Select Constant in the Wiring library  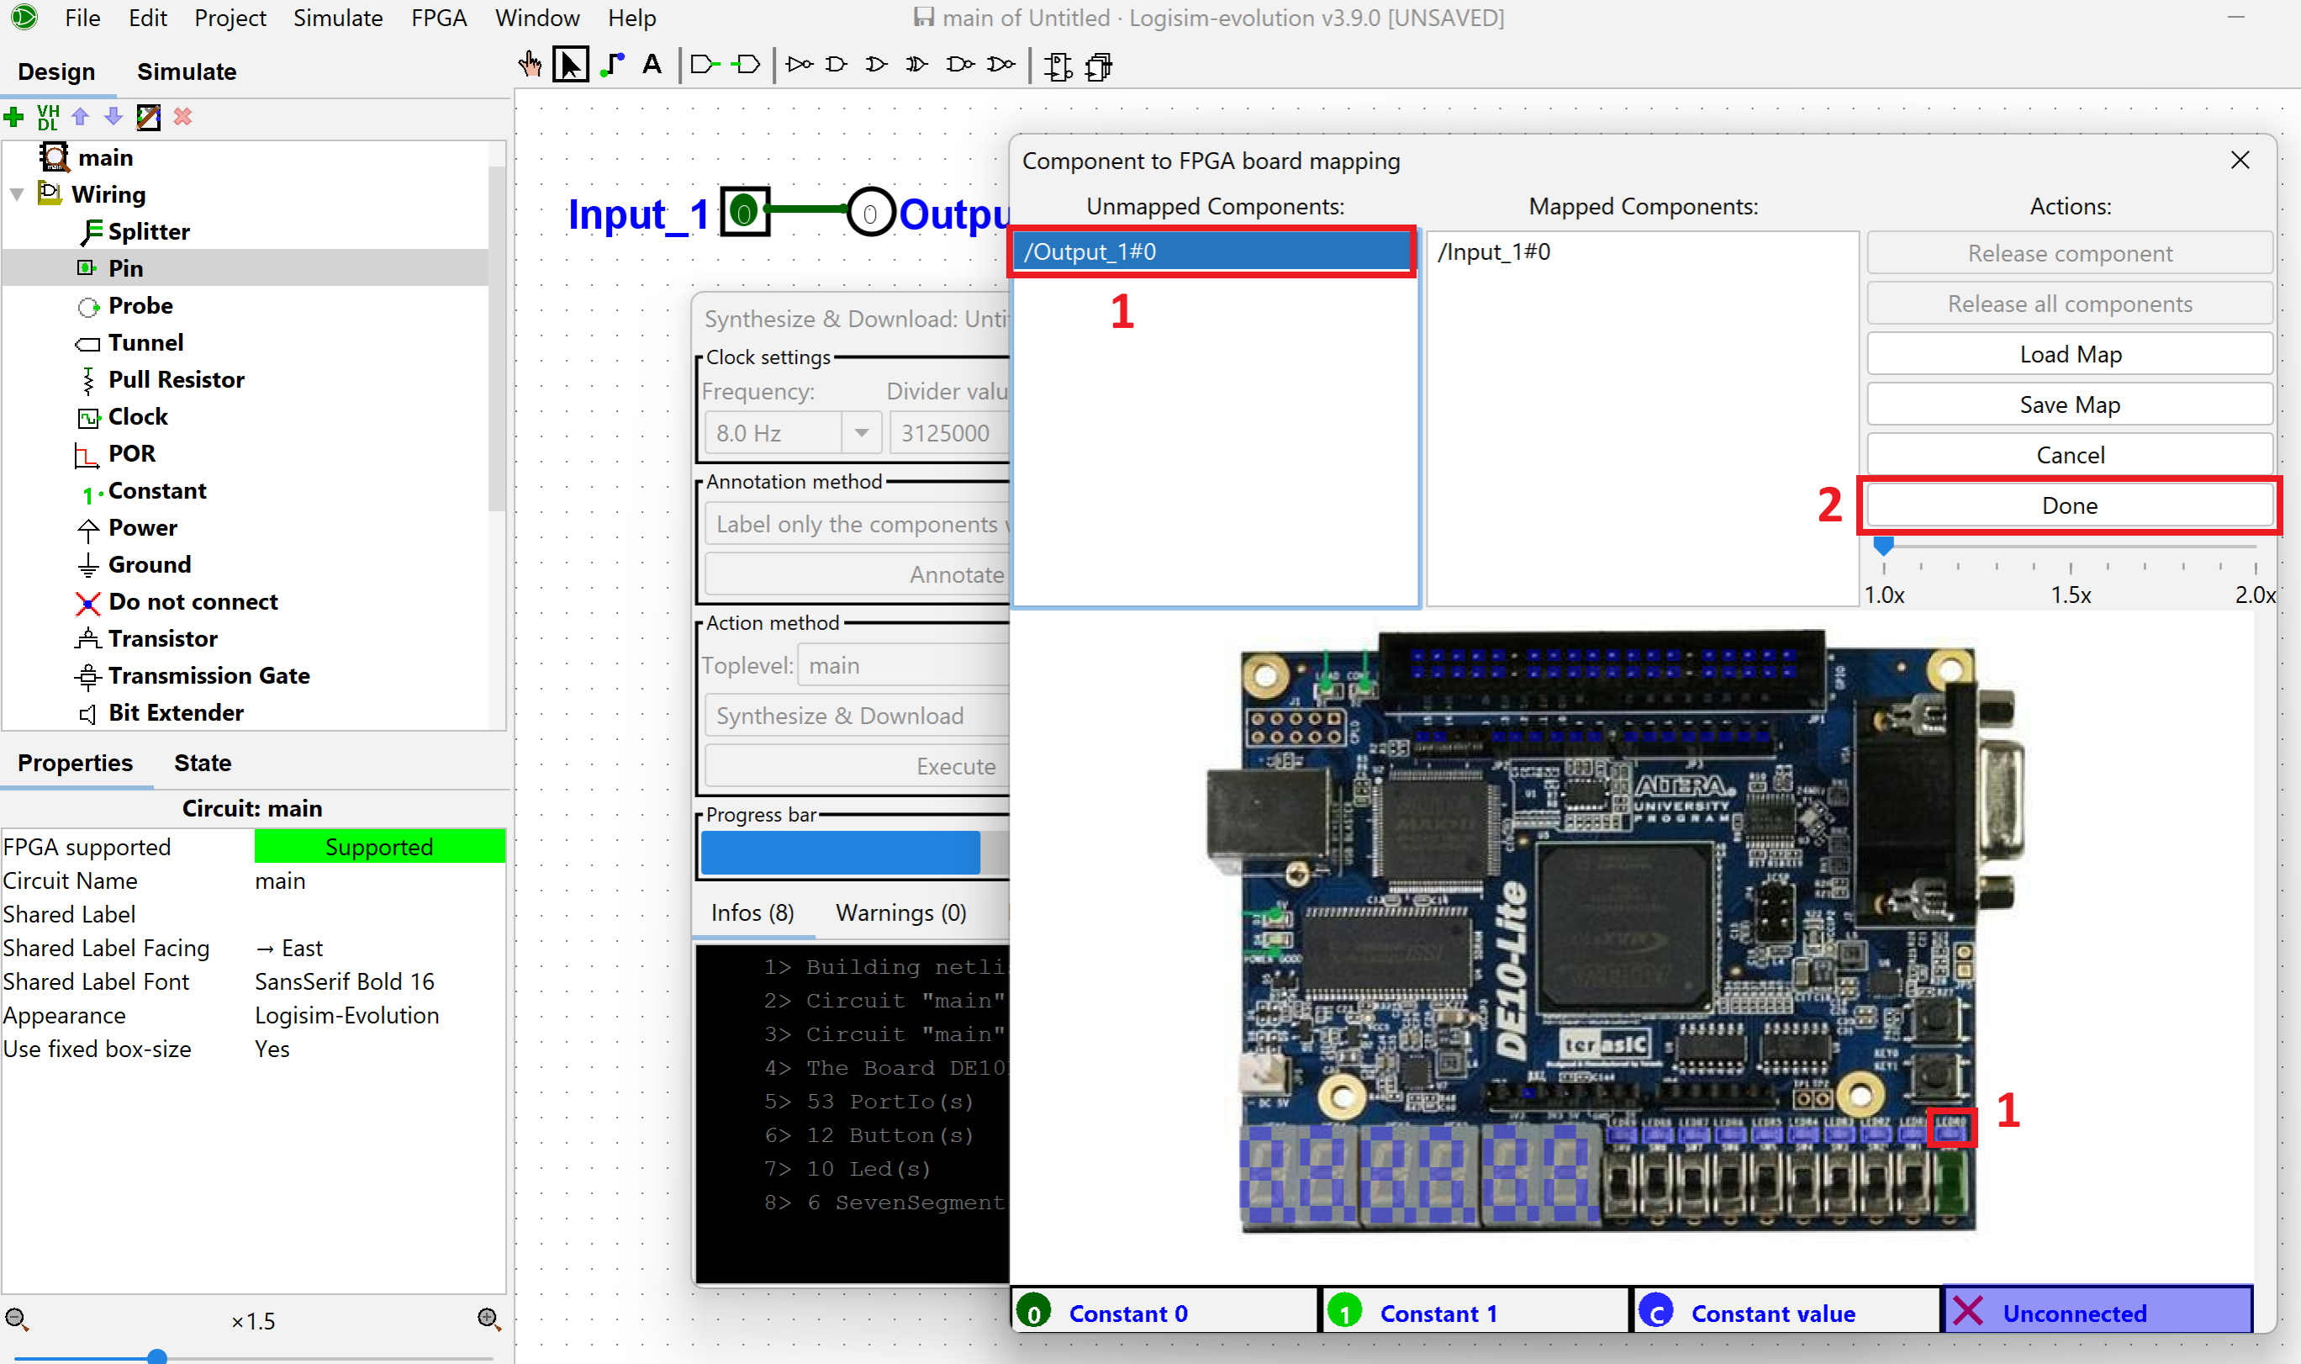pos(156,491)
